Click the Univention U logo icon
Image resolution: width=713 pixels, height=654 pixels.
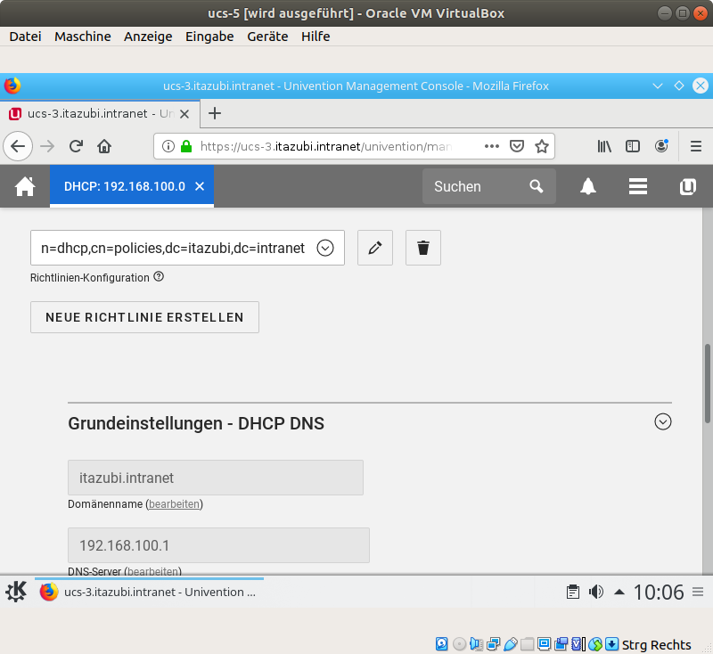tap(687, 186)
